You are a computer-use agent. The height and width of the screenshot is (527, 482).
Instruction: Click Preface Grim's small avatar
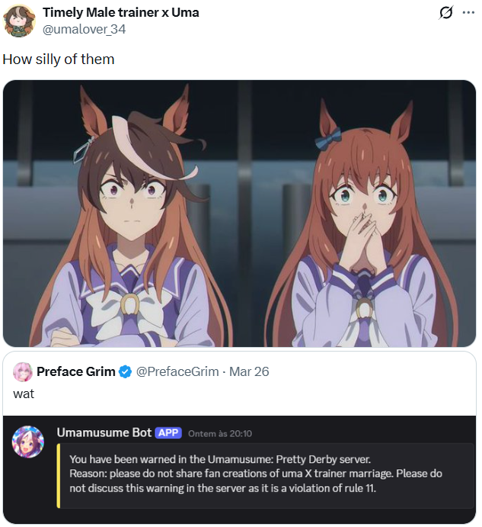coord(23,371)
